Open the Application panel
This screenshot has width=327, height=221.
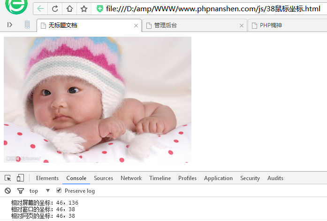point(218,178)
